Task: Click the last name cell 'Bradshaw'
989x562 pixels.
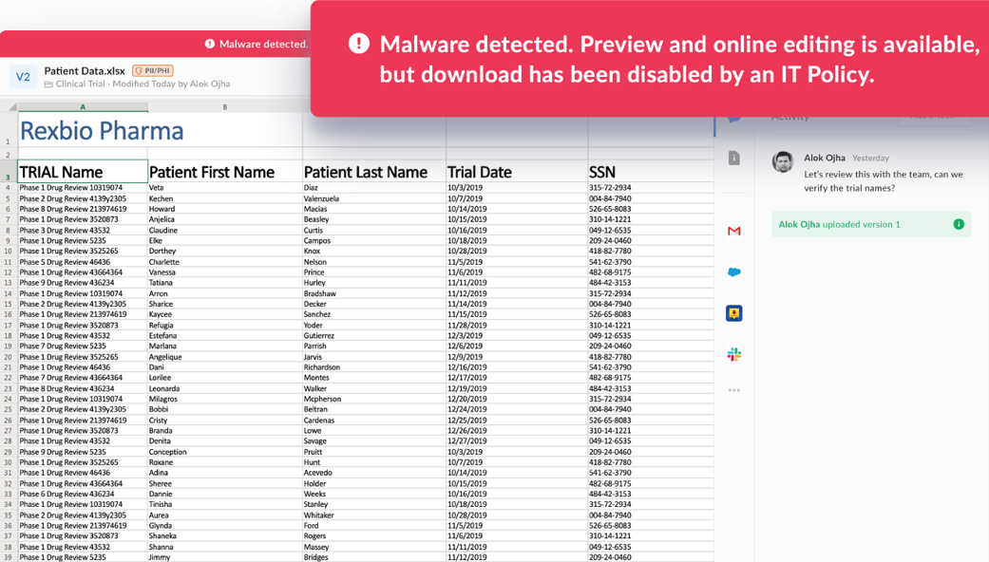Action: (x=374, y=293)
